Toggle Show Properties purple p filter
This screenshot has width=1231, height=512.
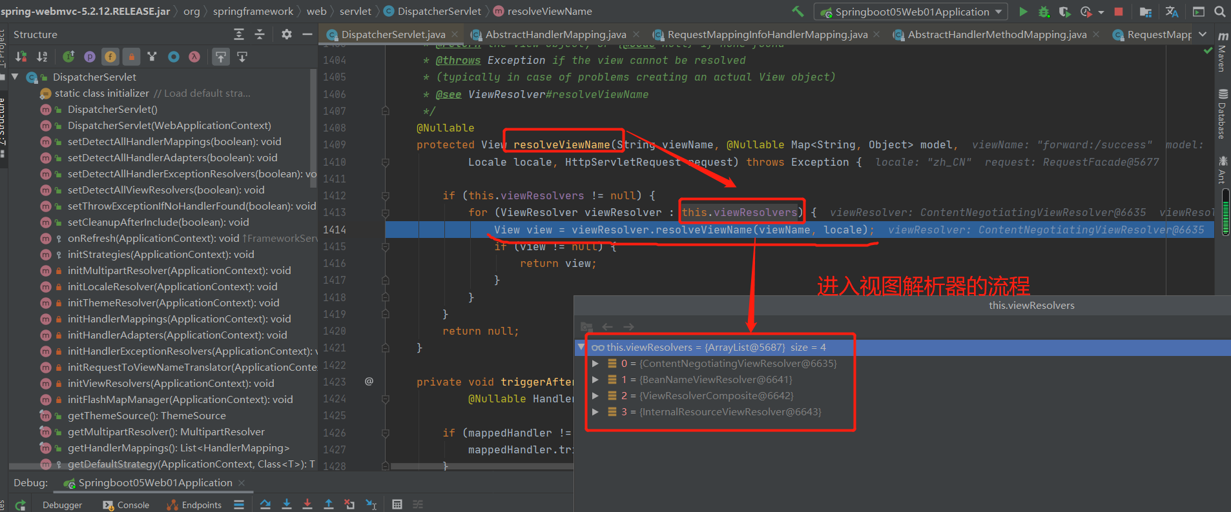[90, 57]
